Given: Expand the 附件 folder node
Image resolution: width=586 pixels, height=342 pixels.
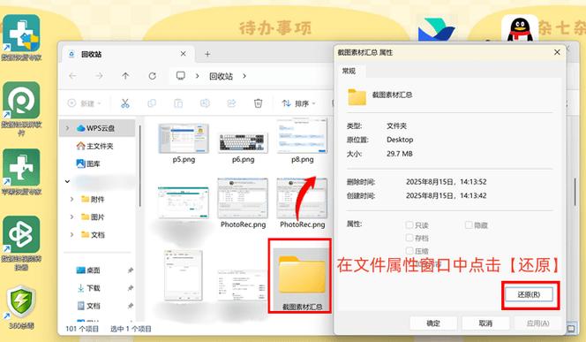Looking at the screenshot, I should tap(71, 199).
